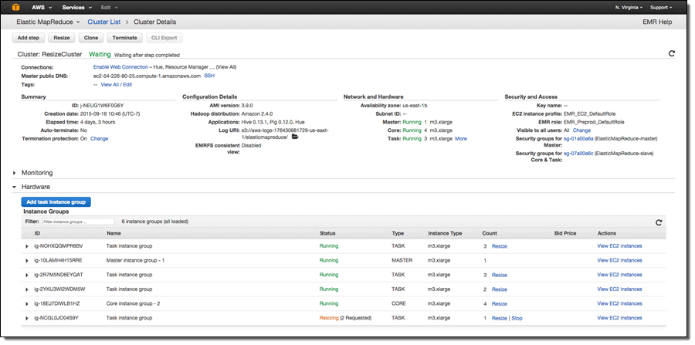695x345 pixels.
Task: Go to Cluster List breadcrumb
Action: pos(103,22)
